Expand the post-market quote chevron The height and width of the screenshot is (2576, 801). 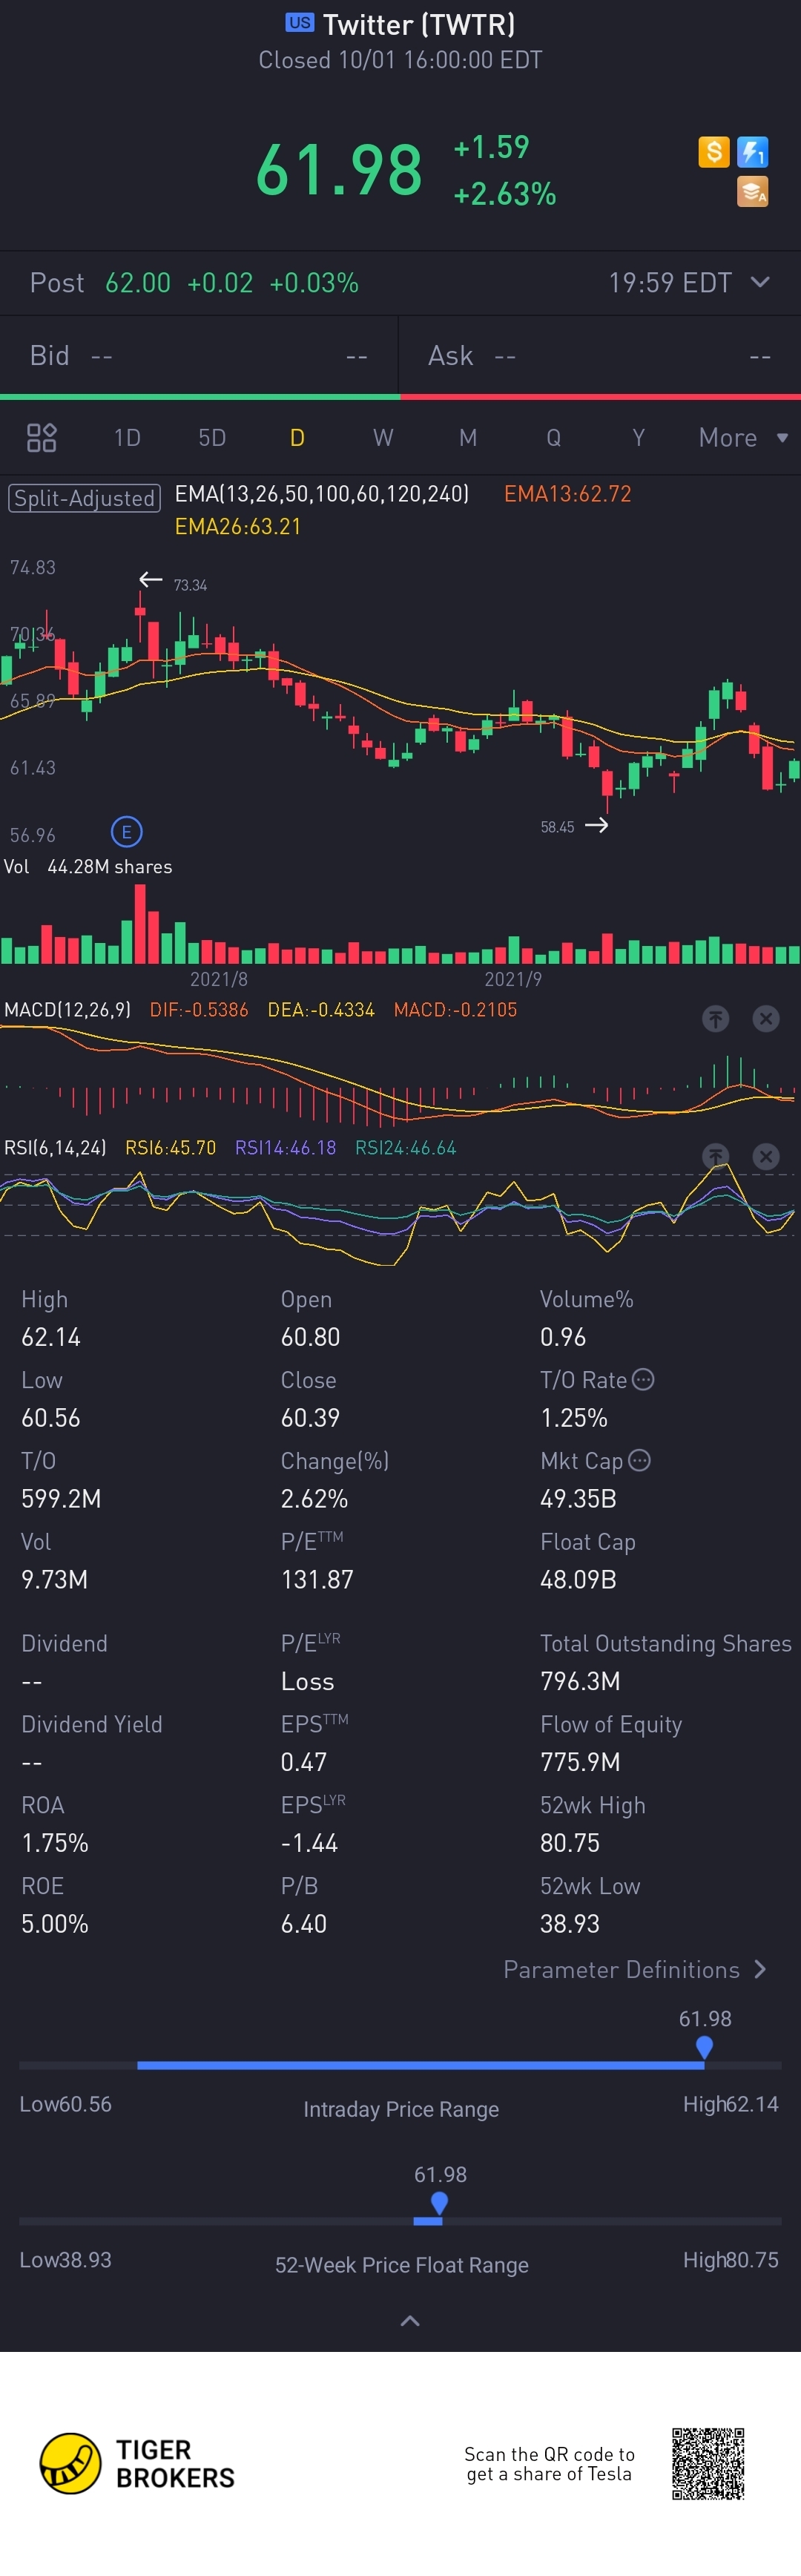[760, 282]
